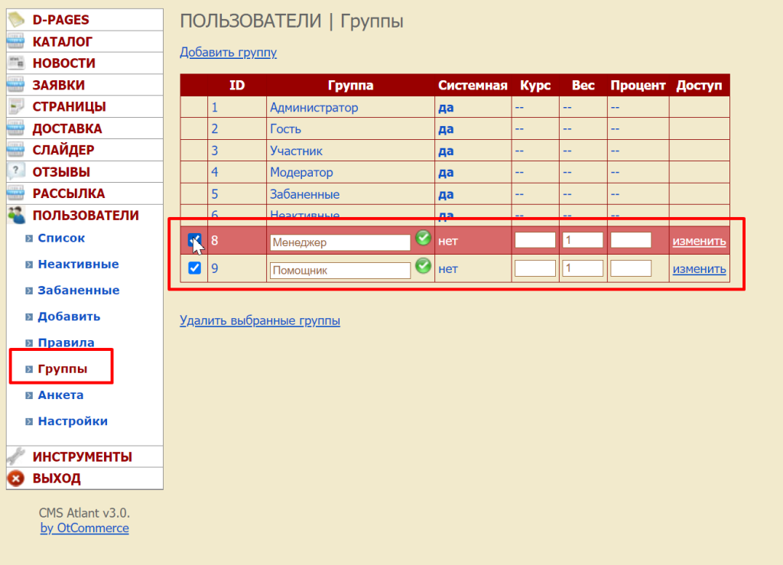Focus the Помощник group name field
The image size is (783, 565).
pyautogui.click(x=340, y=270)
